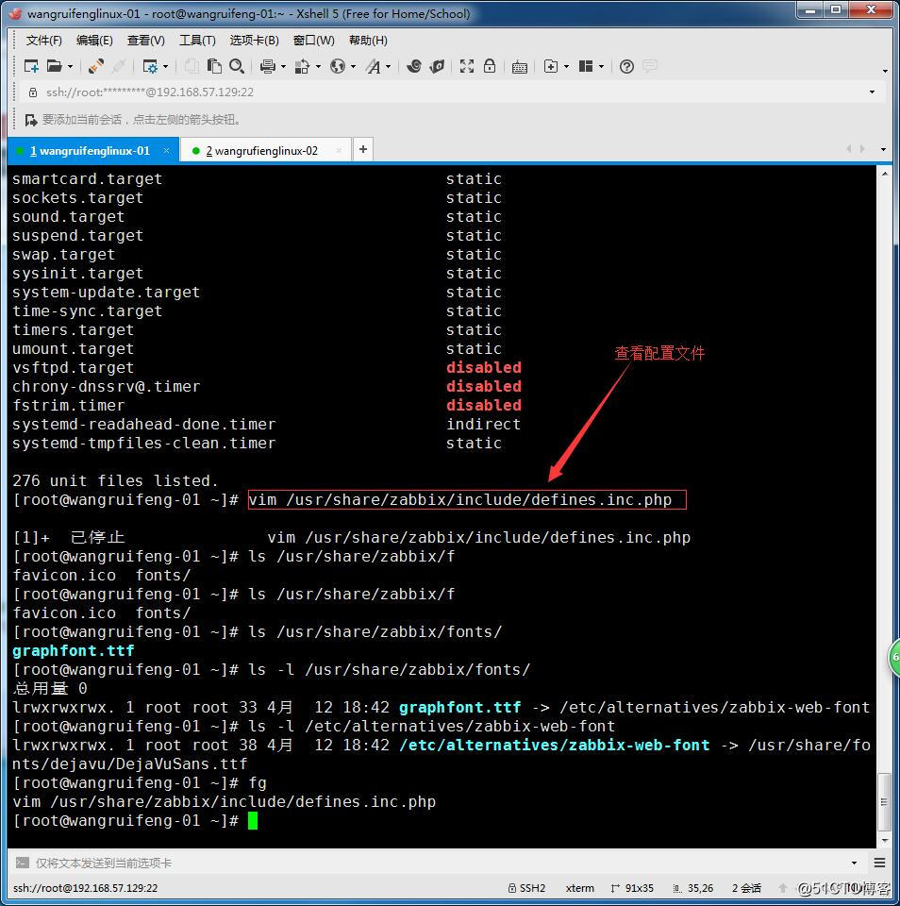
Task: Open the compose bar hamburger menu
Action: point(880,864)
